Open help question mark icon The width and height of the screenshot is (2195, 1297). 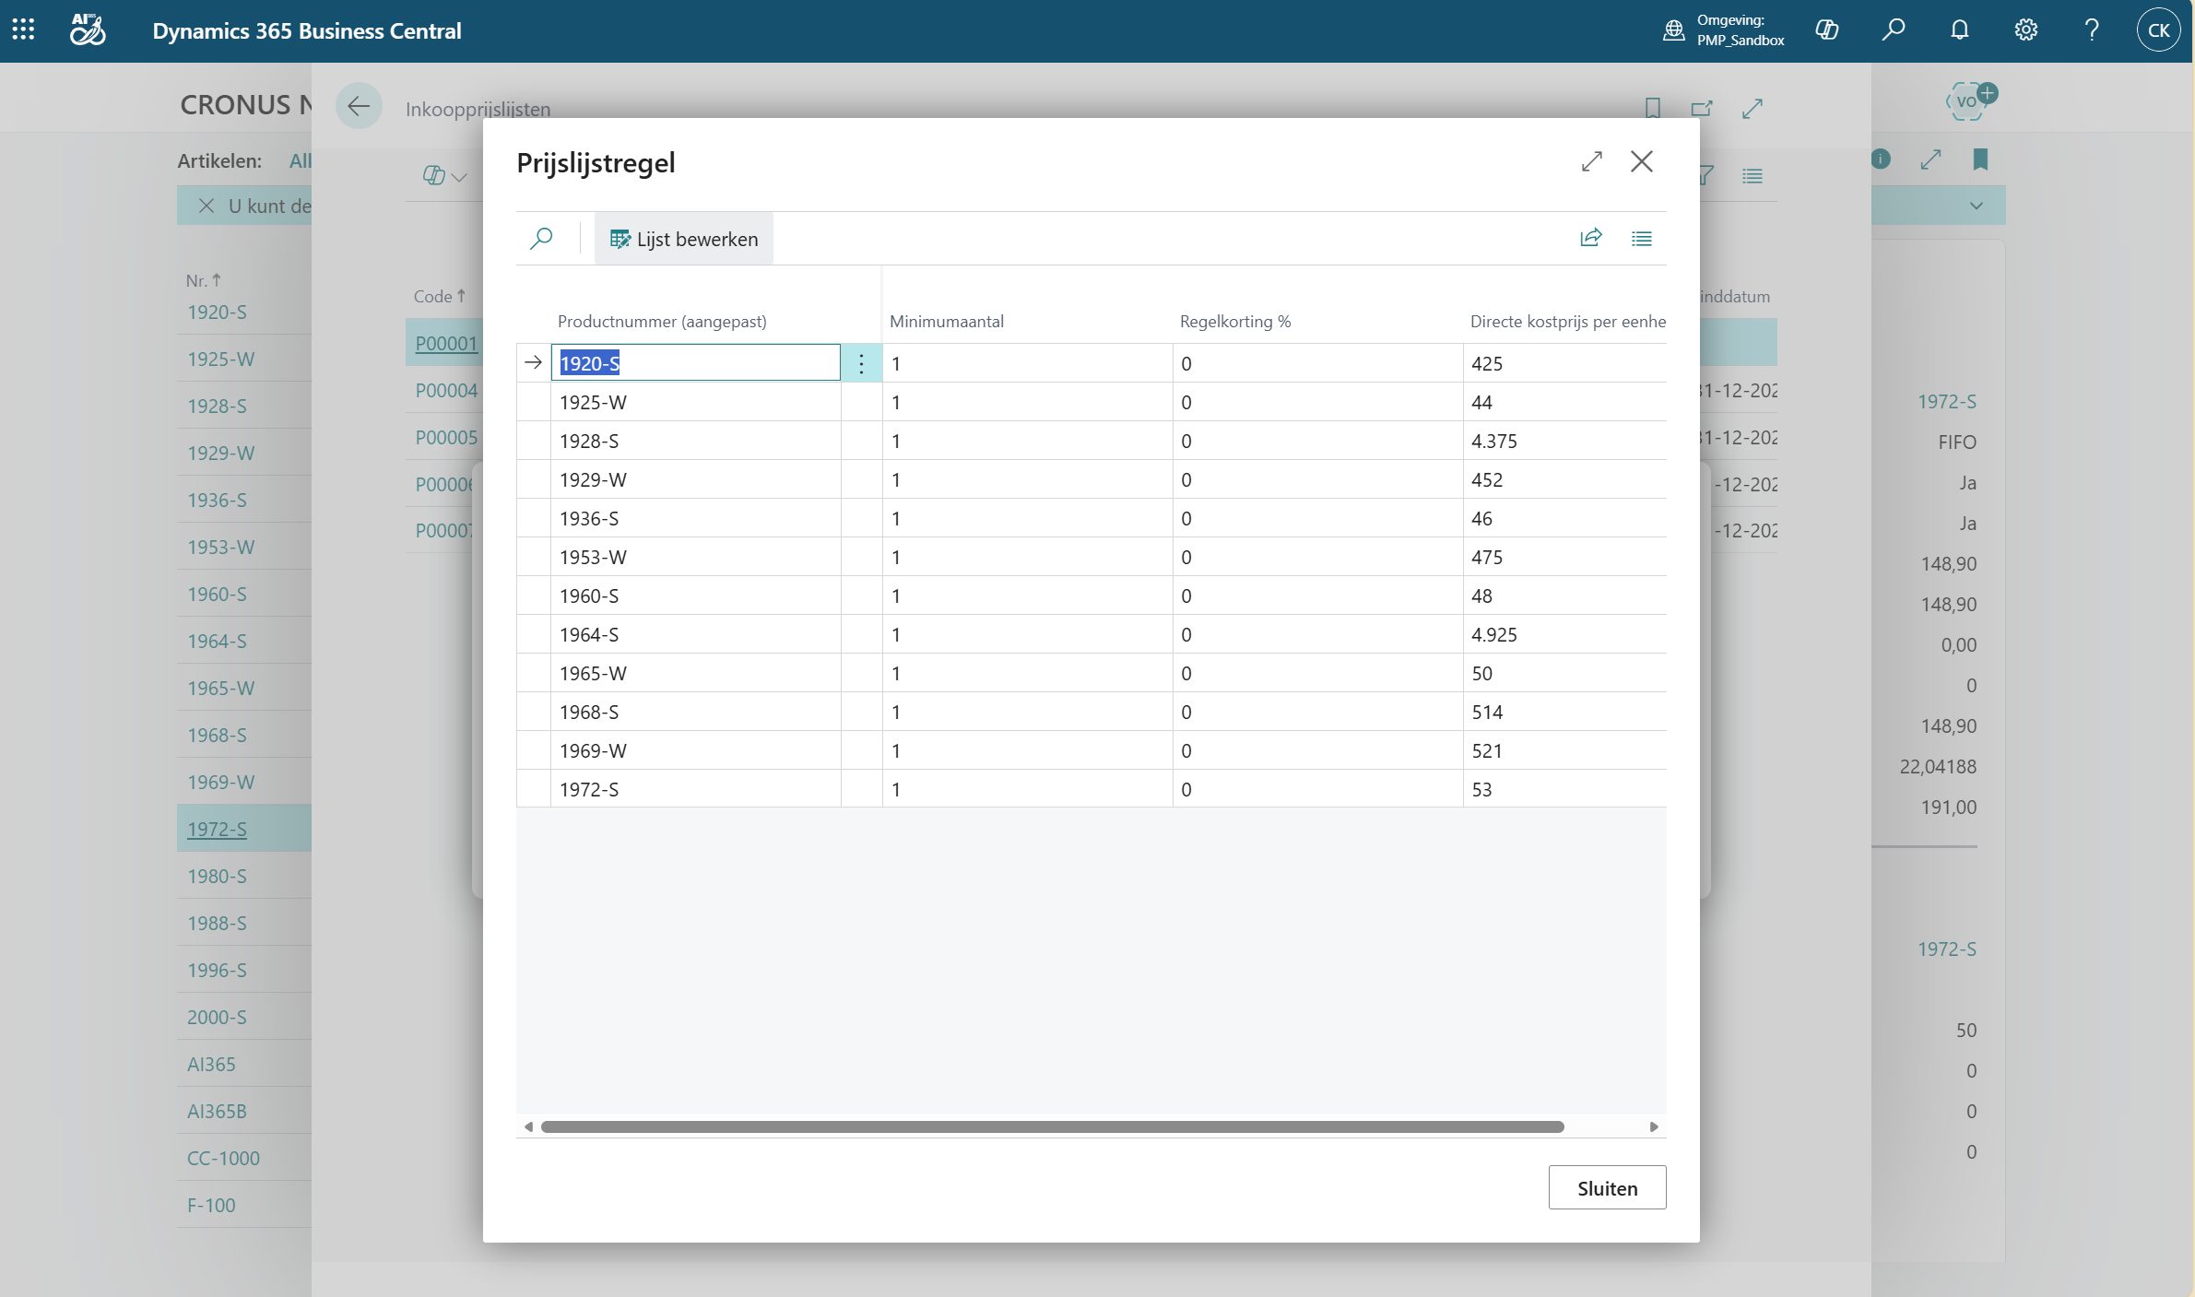pos(2092,30)
